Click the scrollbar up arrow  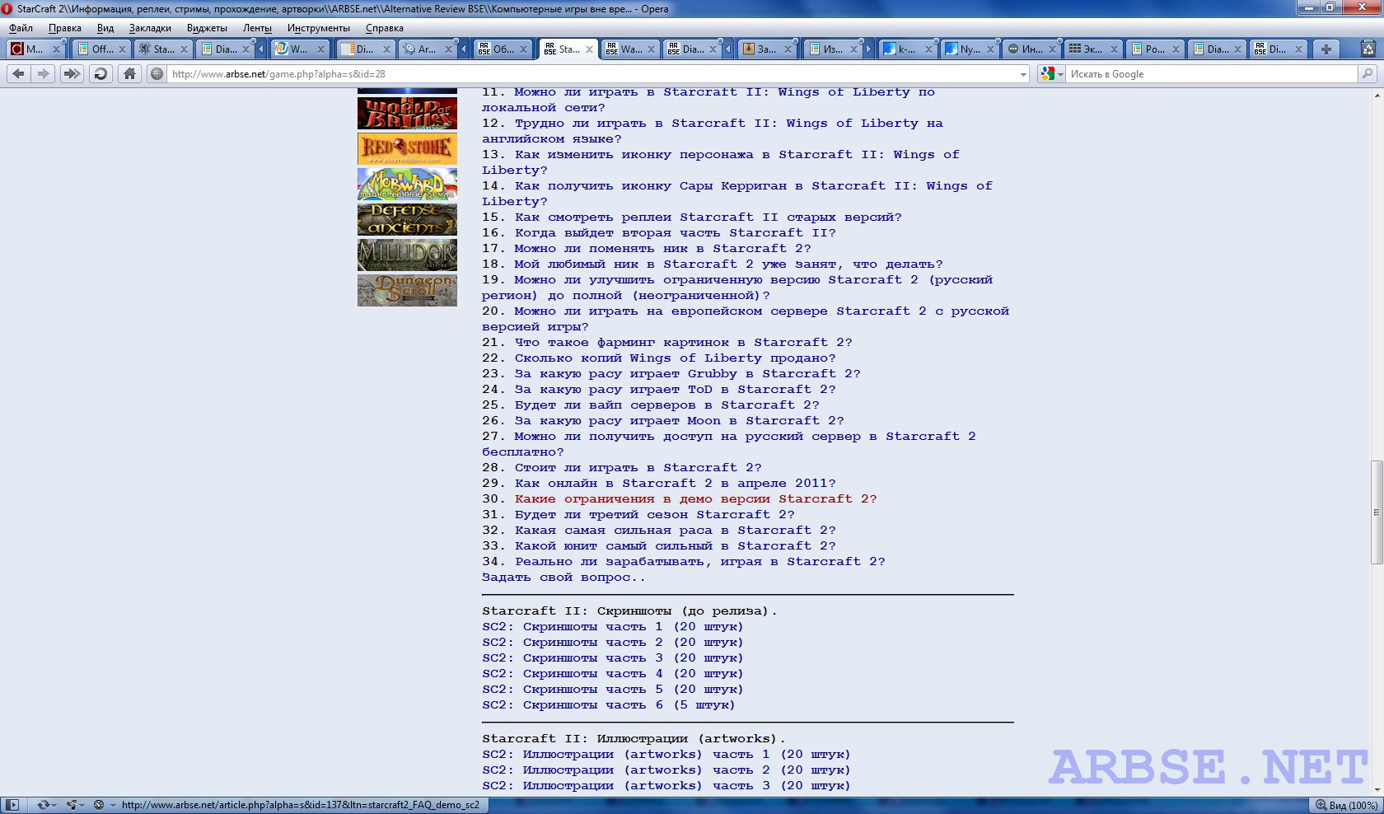tap(1377, 95)
